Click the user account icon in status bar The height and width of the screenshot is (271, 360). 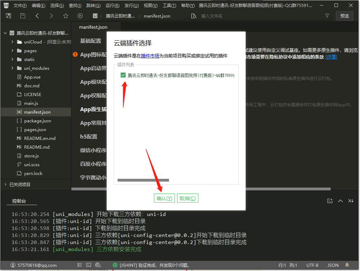point(13,265)
